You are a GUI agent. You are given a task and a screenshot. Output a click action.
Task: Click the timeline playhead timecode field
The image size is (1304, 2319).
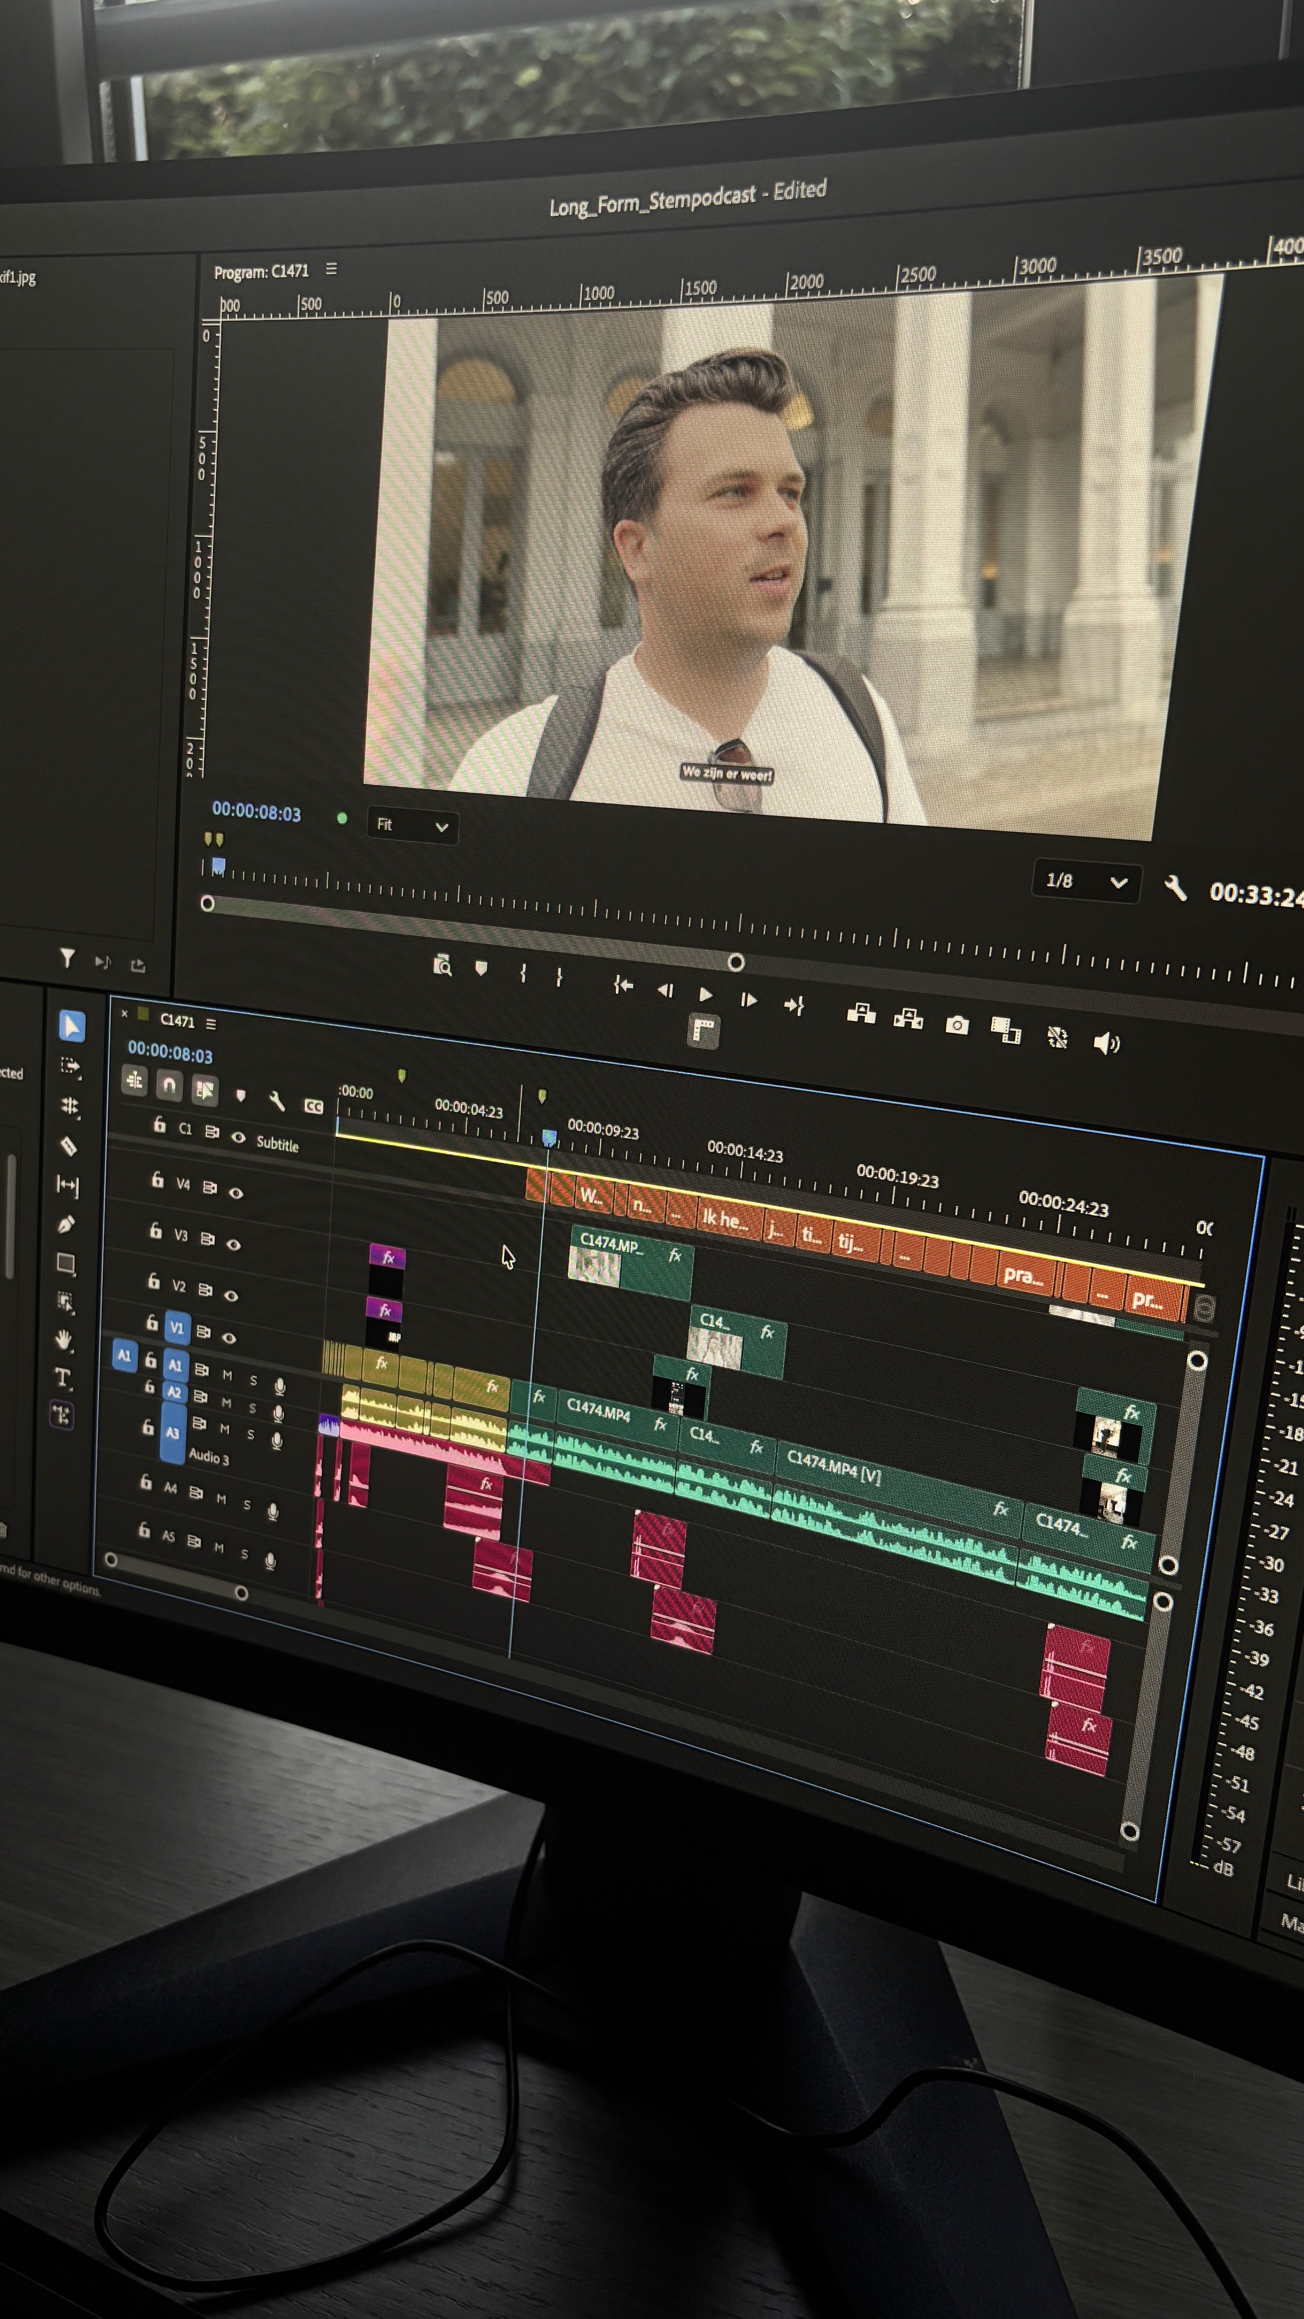(x=170, y=1052)
